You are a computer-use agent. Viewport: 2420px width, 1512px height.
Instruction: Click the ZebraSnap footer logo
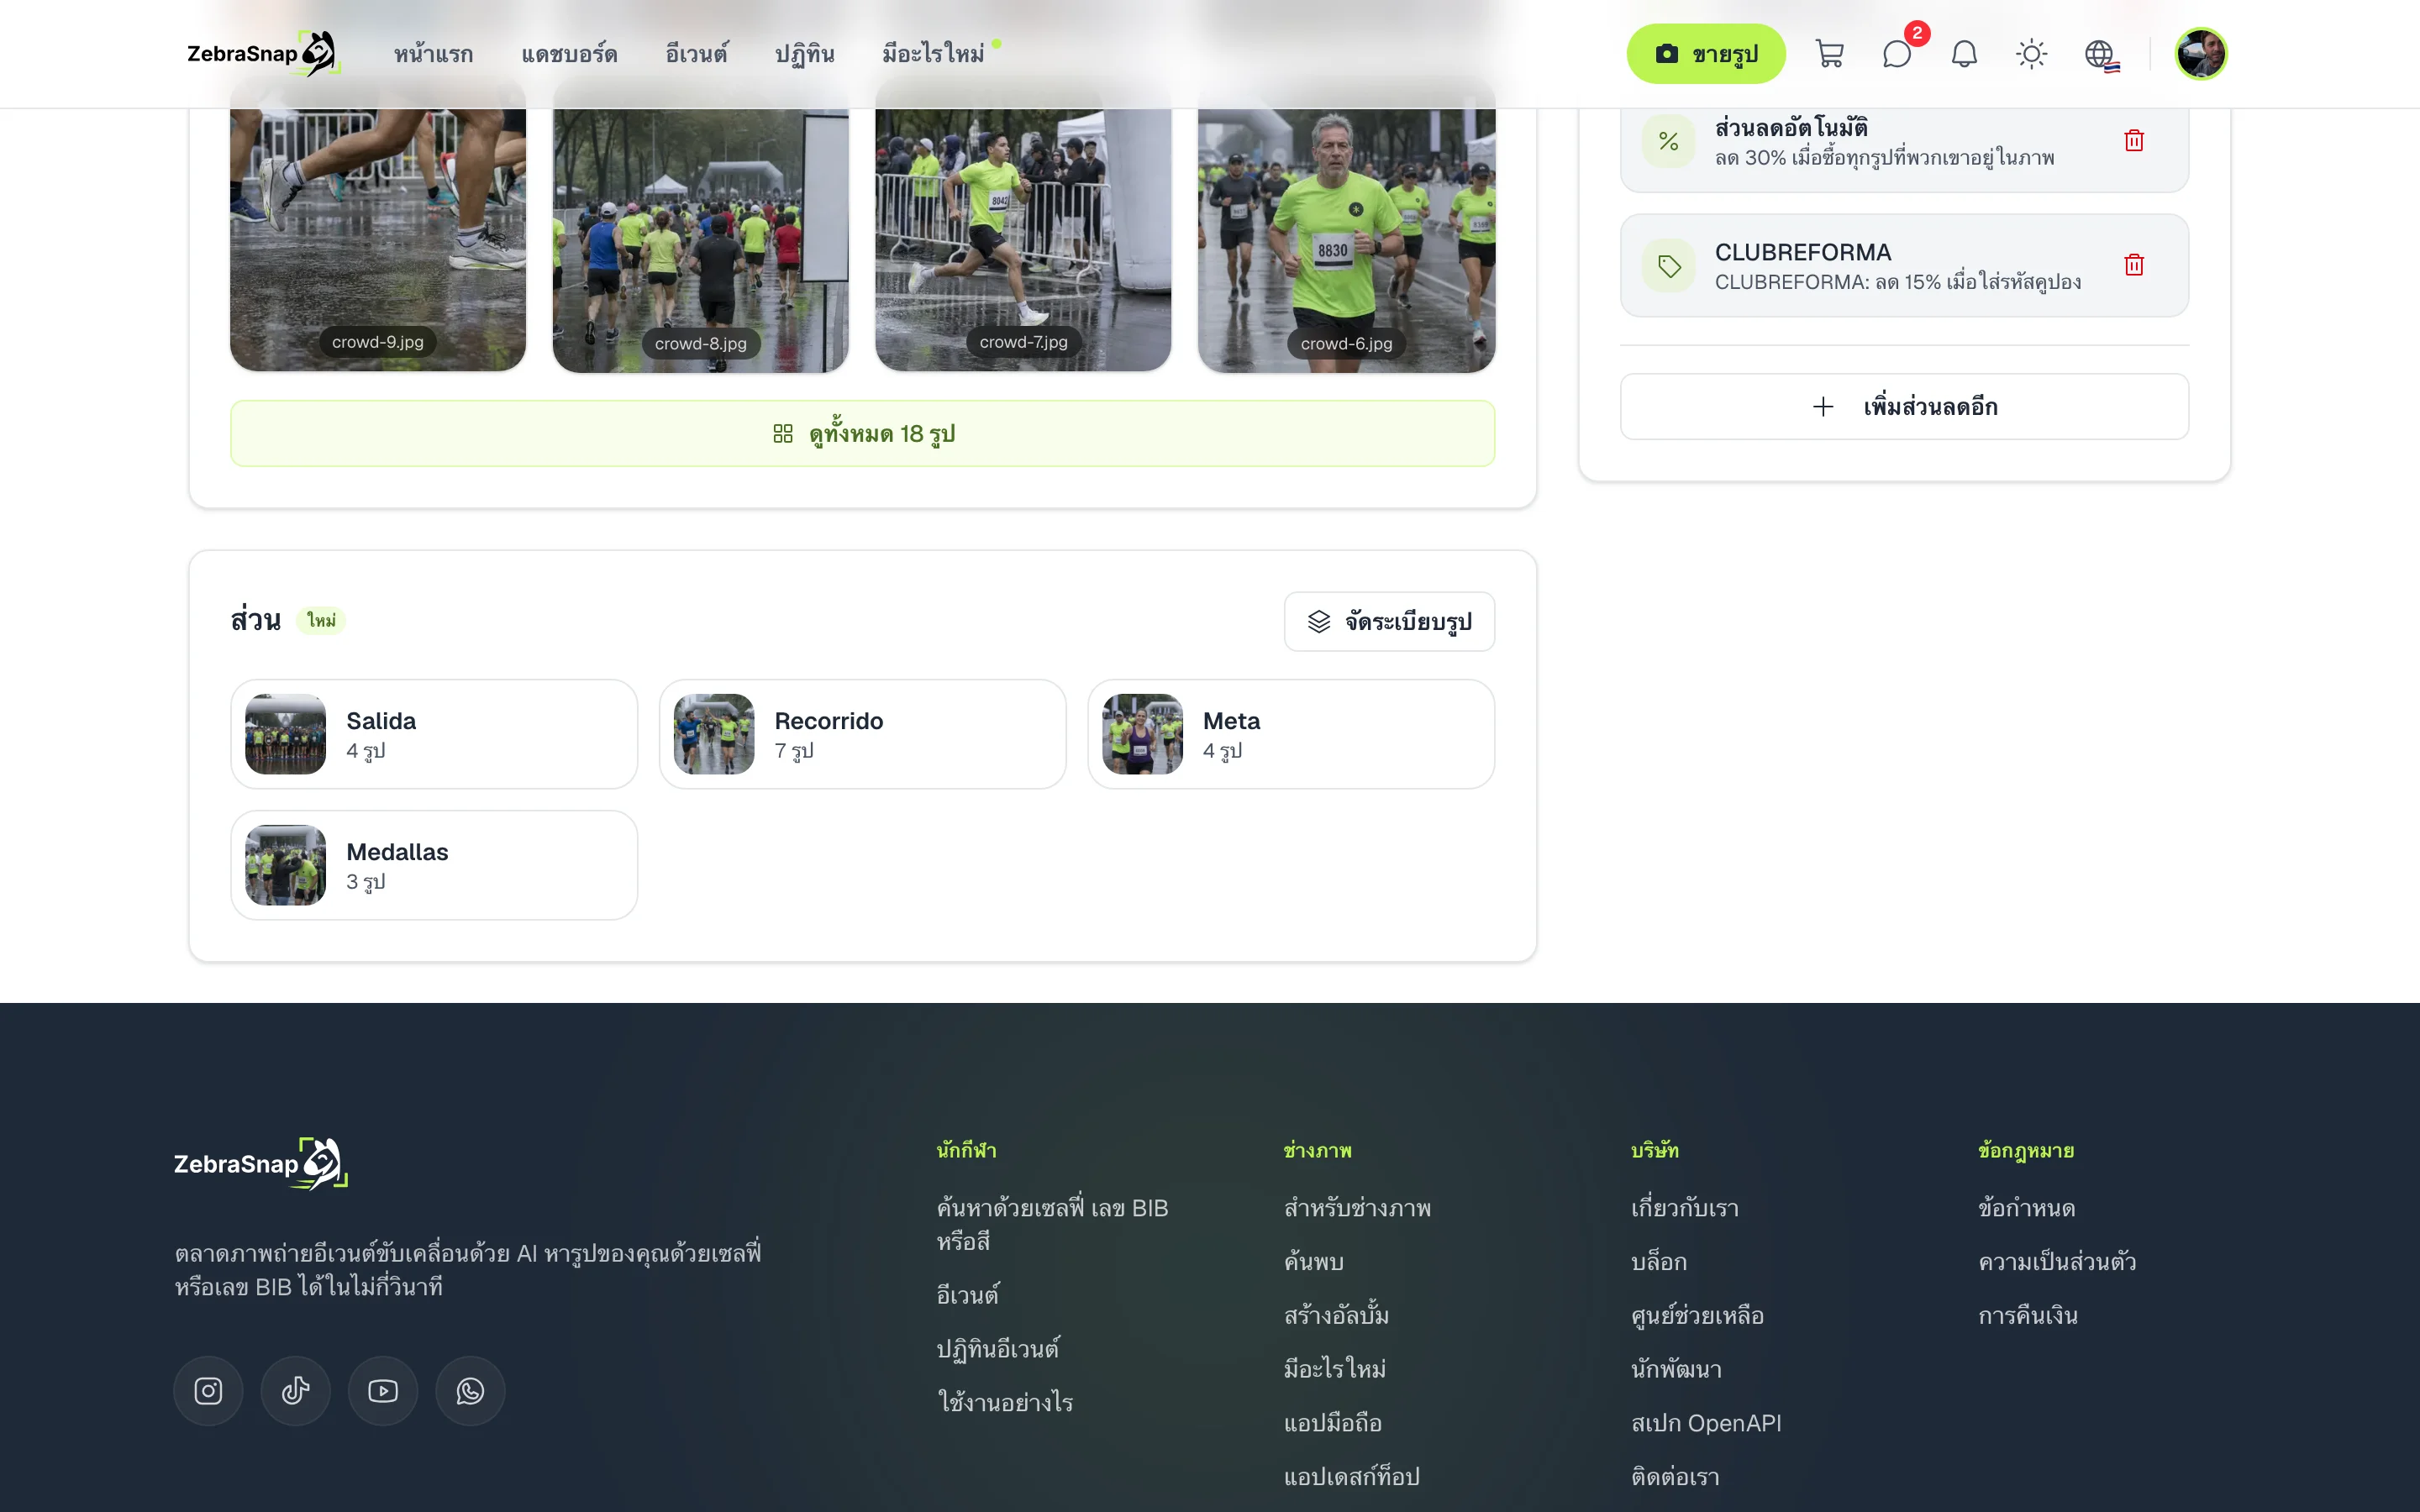261,1164
